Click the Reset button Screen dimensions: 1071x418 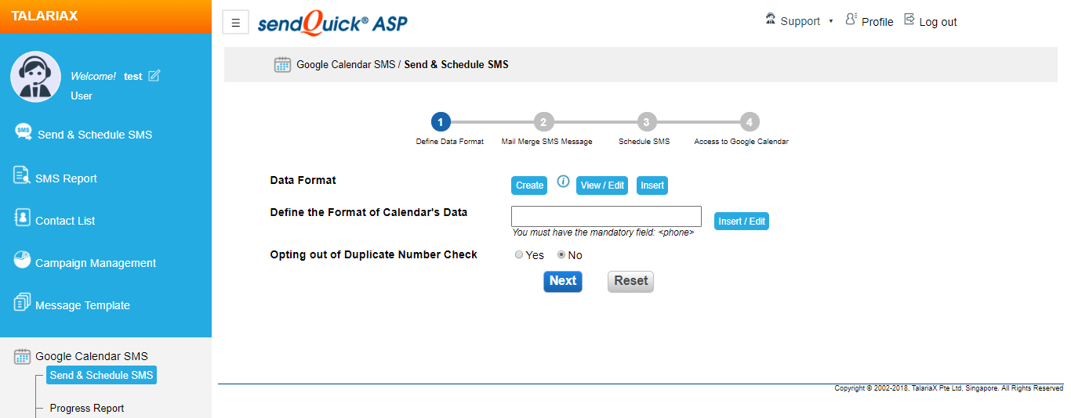click(630, 281)
